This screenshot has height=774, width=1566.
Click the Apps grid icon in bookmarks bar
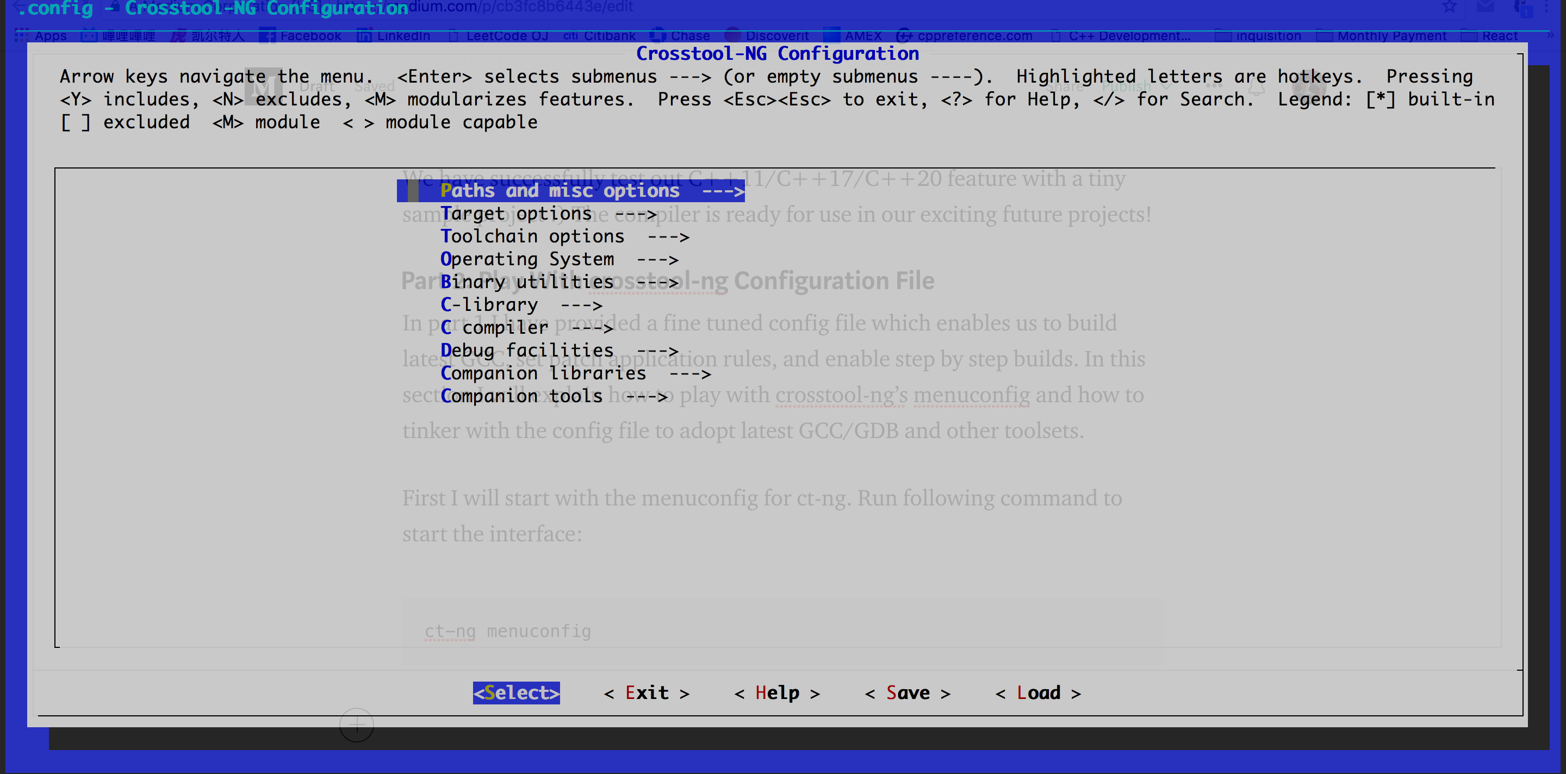(x=22, y=36)
